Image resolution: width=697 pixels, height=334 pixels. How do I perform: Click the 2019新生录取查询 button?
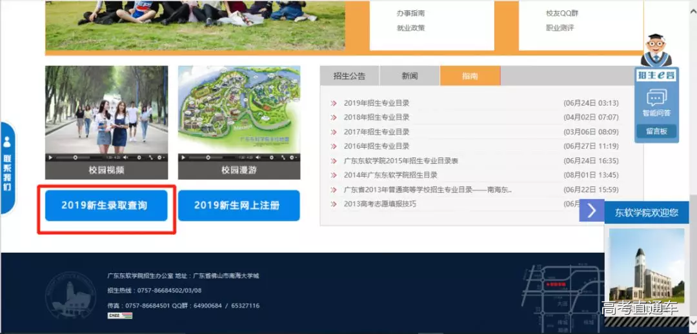click(105, 206)
